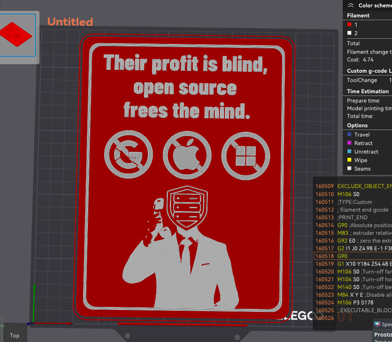Select g-code line 160509 EXCLUDE_OBJECT
Screen dimensions: 392x342
[353, 186]
